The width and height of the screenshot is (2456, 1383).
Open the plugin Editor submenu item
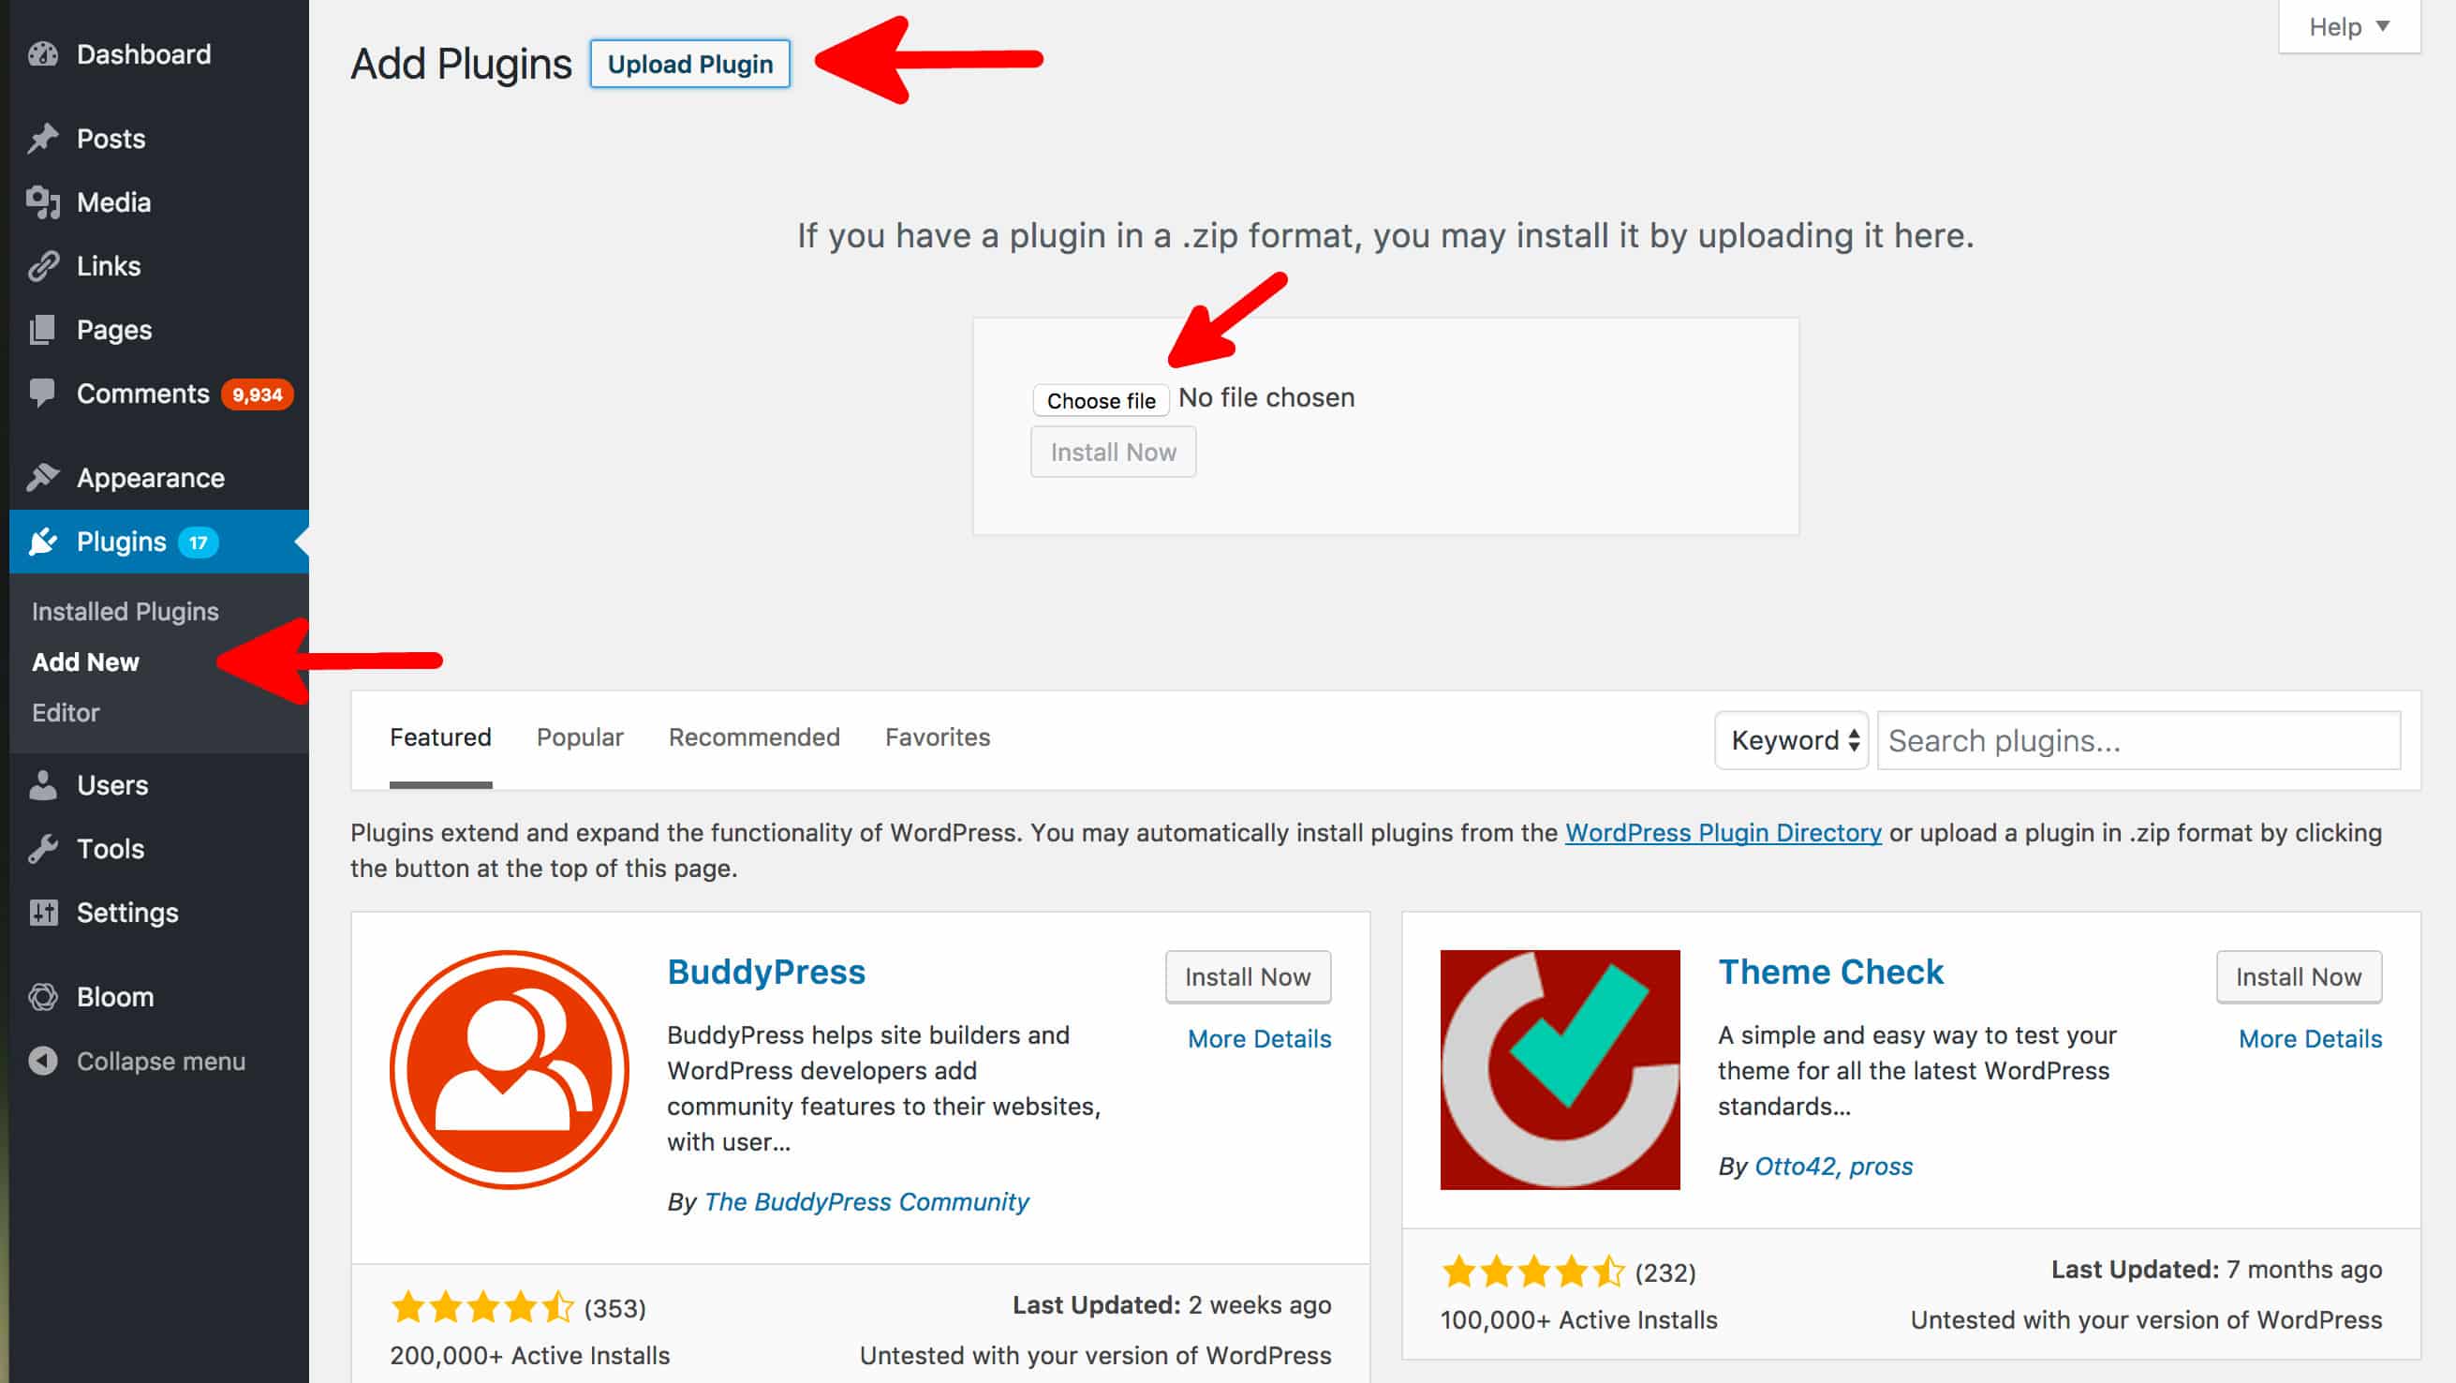[66, 712]
